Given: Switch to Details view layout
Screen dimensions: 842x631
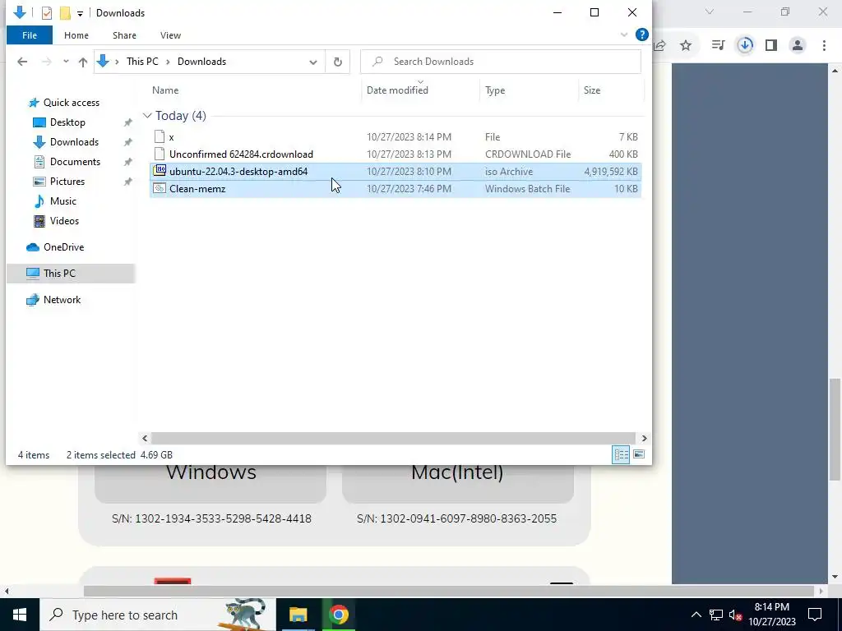Looking at the screenshot, I should pyautogui.click(x=622, y=455).
